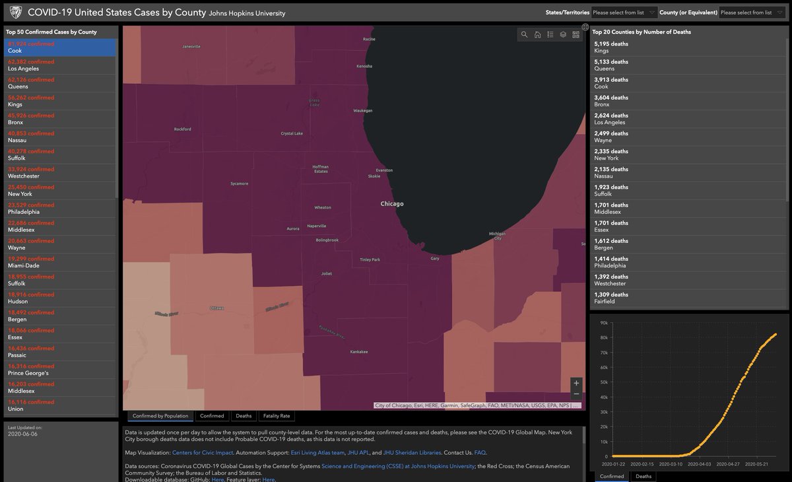Select Miami-Dade in confirmed list
This screenshot has height=482, width=792.
pos(61,262)
